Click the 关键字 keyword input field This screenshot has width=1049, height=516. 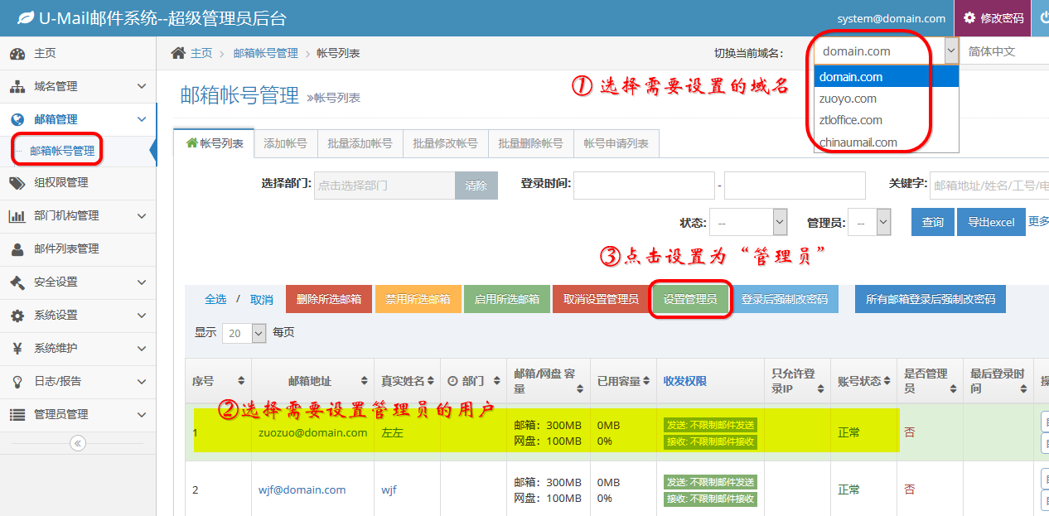click(989, 186)
